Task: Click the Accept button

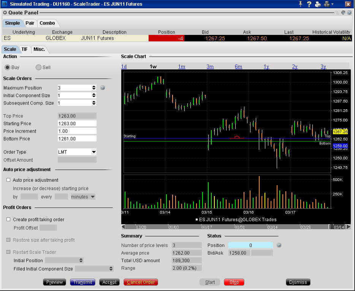Action: point(109,282)
